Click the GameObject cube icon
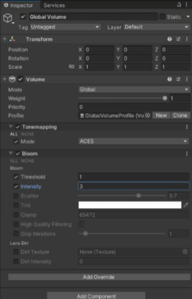The height and width of the screenshot is (299, 192). [x=8, y=18]
